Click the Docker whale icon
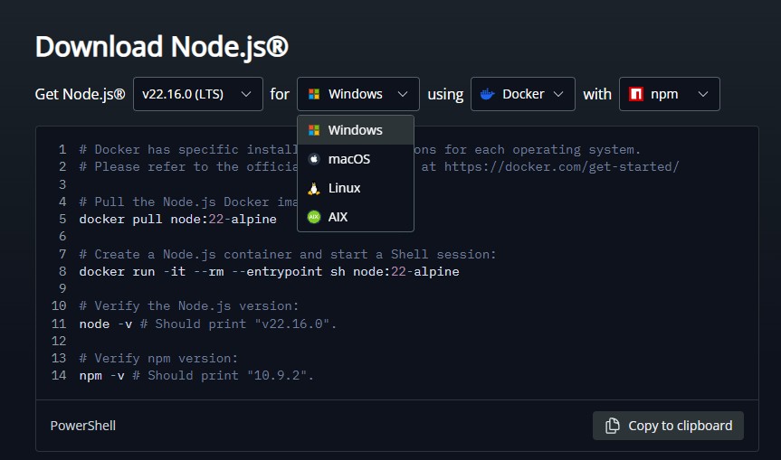This screenshot has width=781, height=460. pos(488,94)
